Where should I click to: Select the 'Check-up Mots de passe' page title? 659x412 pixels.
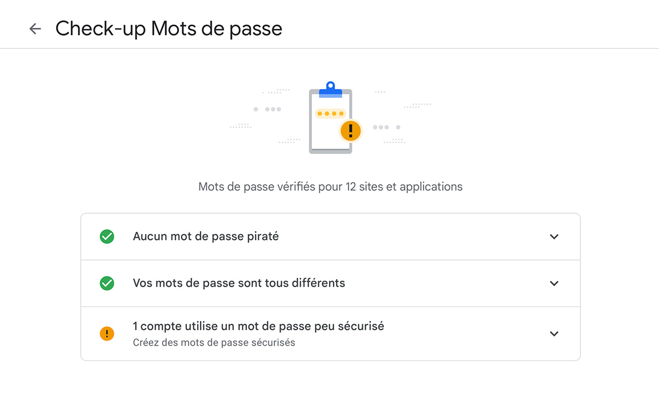click(x=168, y=28)
